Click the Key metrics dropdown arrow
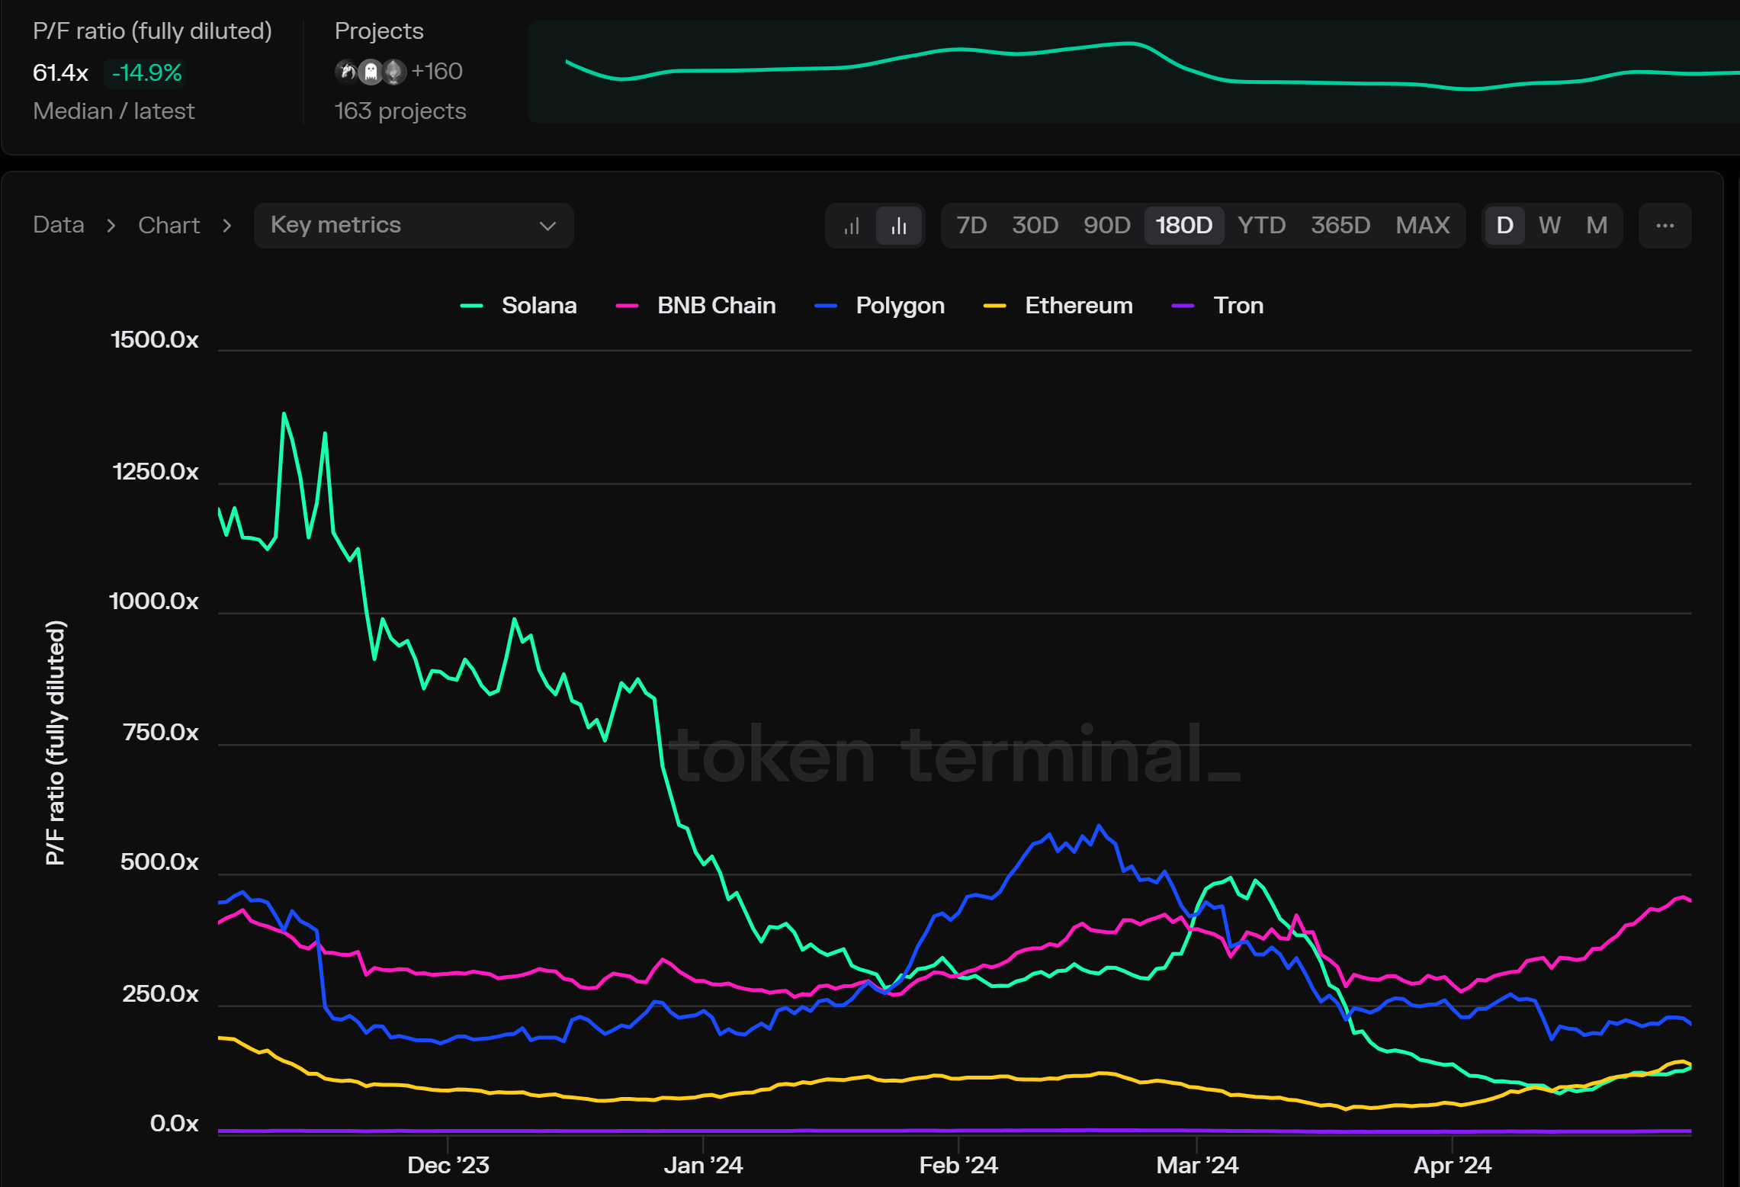The image size is (1740, 1187). point(547,226)
